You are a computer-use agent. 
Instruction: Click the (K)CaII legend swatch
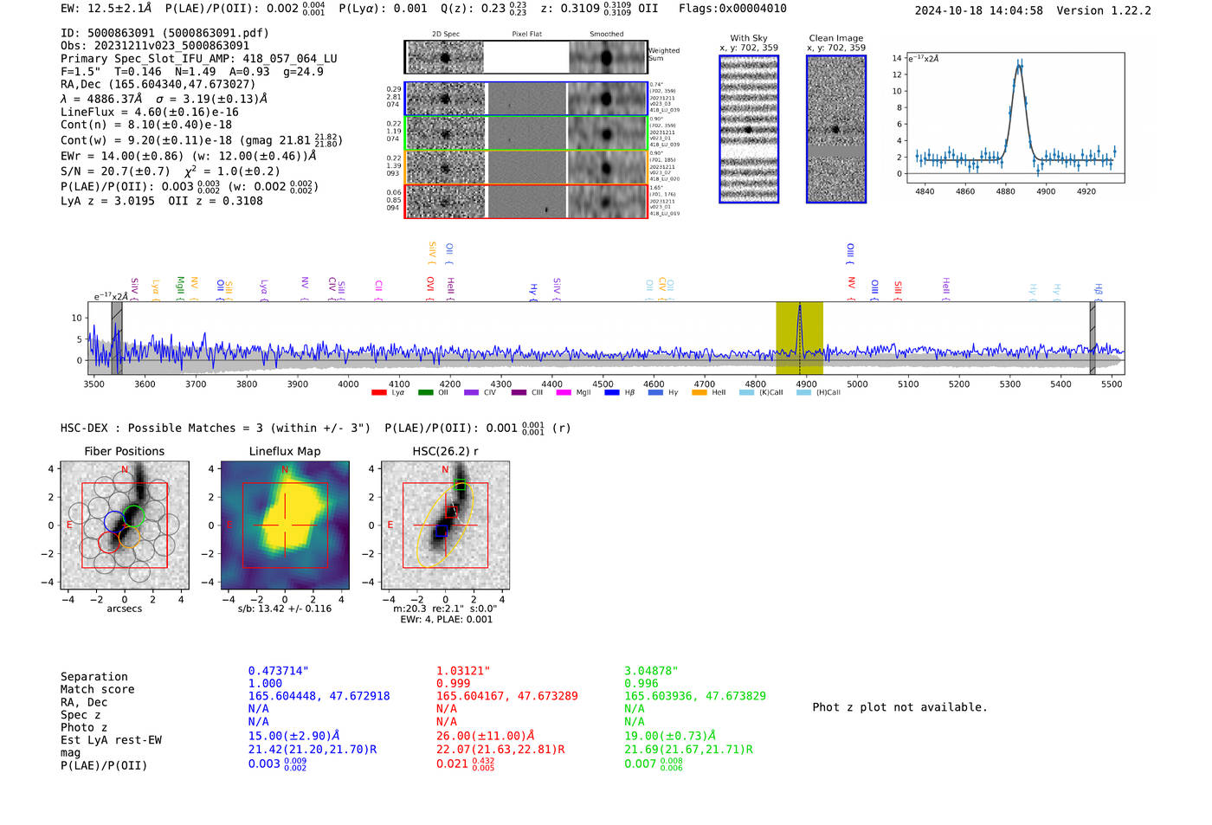[747, 393]
